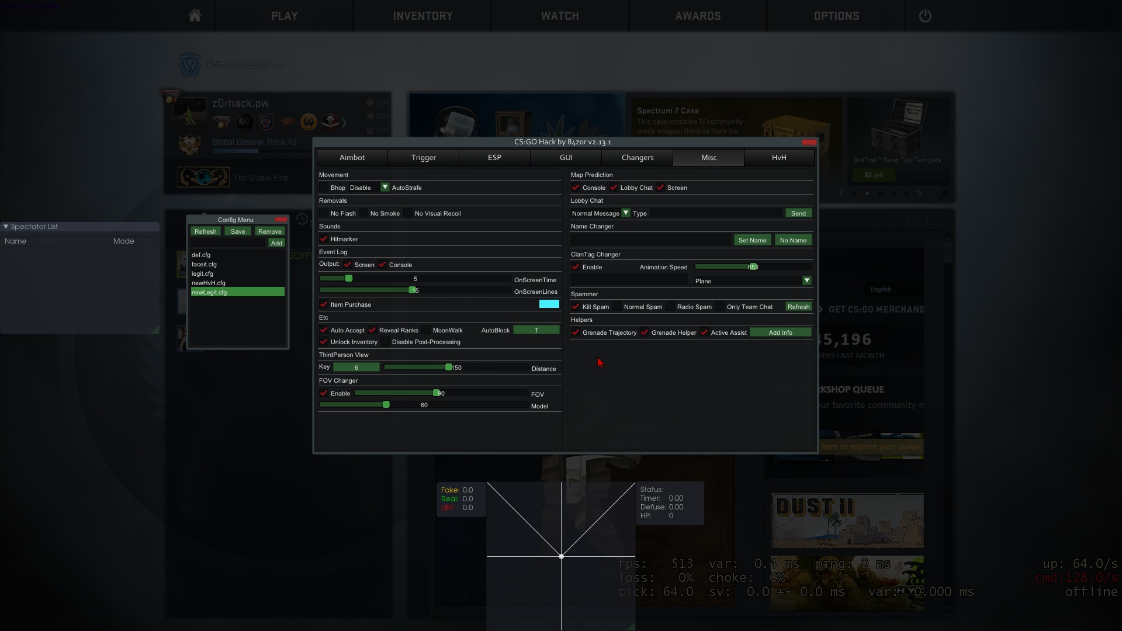Screen dimensions: 1122x631
Task: Click the power quit icon
Action: pyautogui.click(x=925, y=16)
